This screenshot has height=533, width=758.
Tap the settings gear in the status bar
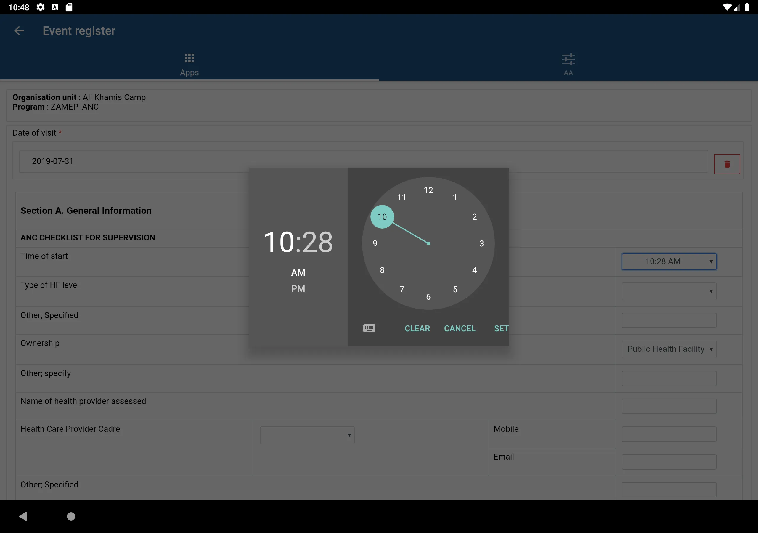coord(40,7)
